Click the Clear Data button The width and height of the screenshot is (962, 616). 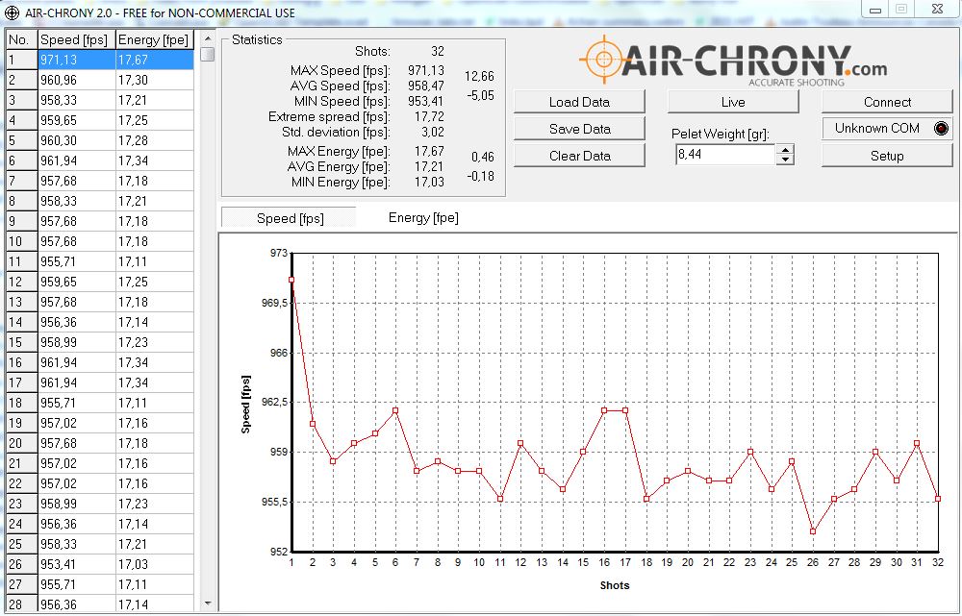[x=579, y=156]
